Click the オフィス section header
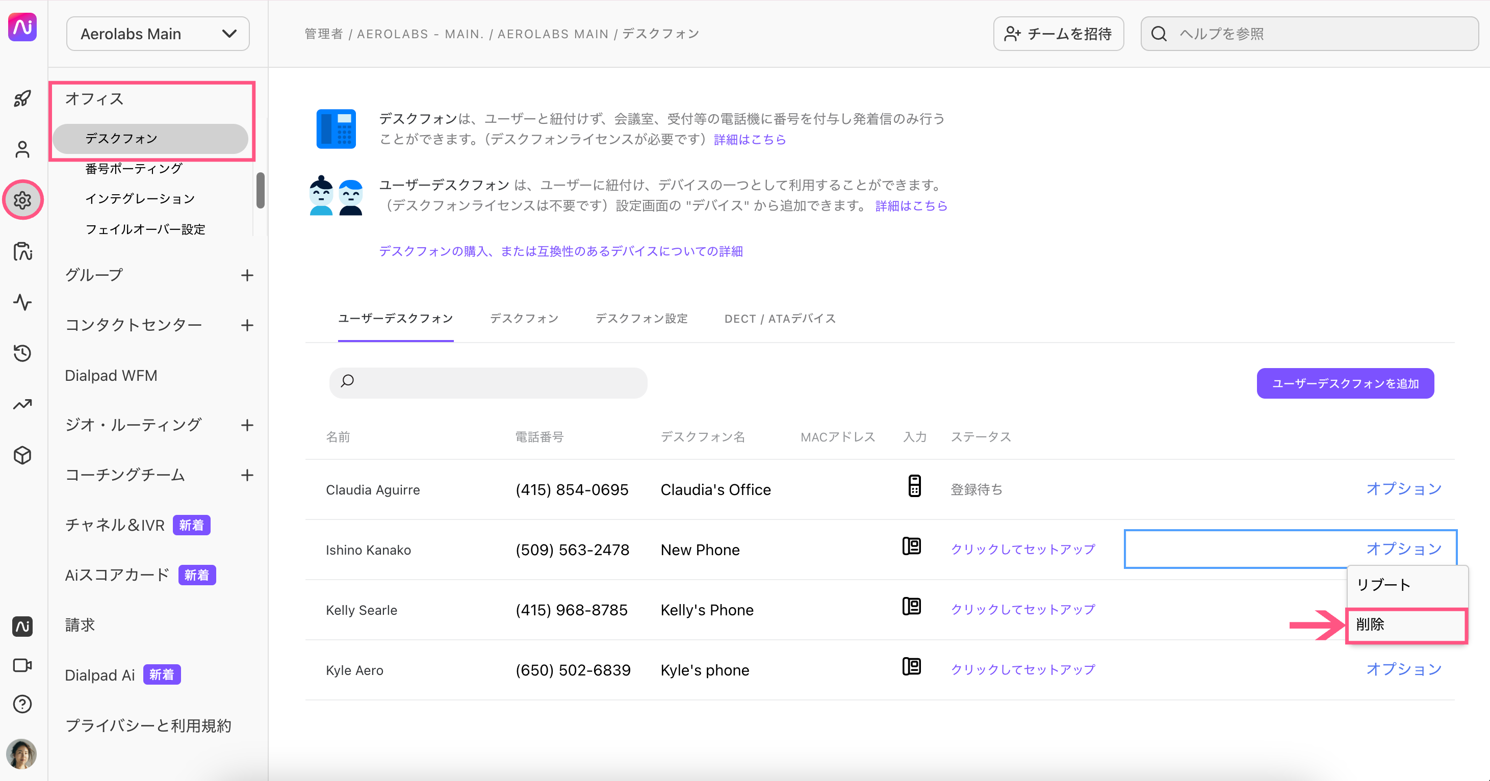Image resolution: width=1490 pixels, height=781 pixels. pyautogui.click(x=94, y=99)
